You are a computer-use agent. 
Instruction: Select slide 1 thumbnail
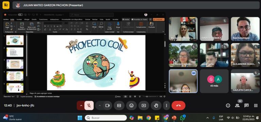[15, 40]
